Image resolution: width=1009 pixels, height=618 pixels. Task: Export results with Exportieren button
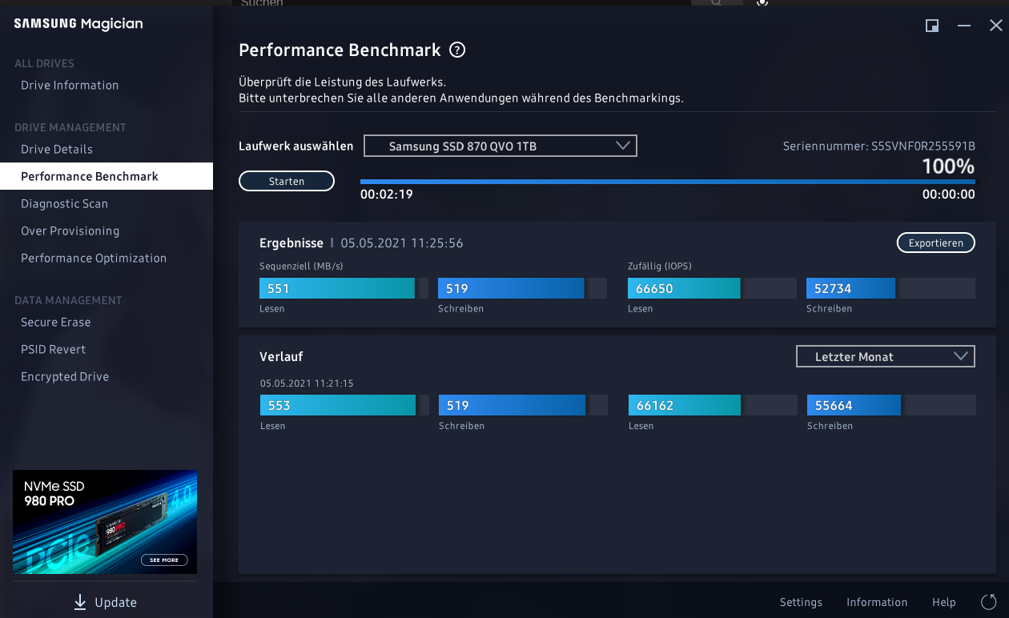coord(936,243)
